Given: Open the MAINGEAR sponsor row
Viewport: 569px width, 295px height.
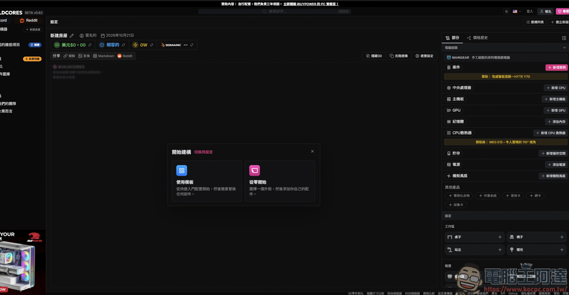Looking at the screenshot, I should coord(506,57).
